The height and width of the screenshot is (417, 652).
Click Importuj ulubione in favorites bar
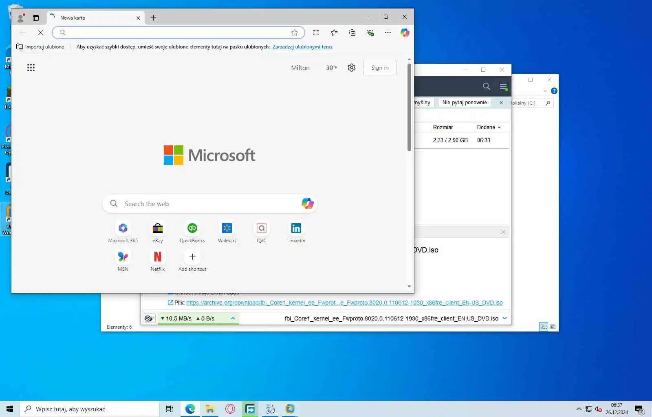click(40, 47)
